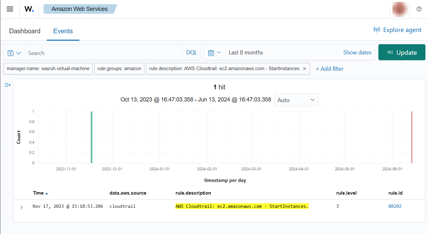This screenshot has width=428, height=234.
Task: Toggle the fields sidebar arrow icon
Action: click(x=8, y=85)
